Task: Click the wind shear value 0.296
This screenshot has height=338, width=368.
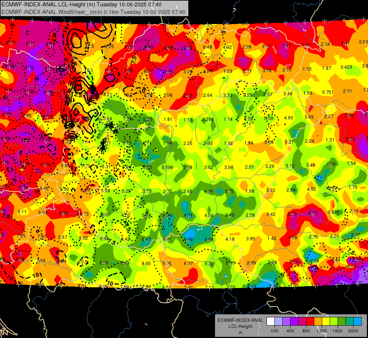Action: (208, 119)
